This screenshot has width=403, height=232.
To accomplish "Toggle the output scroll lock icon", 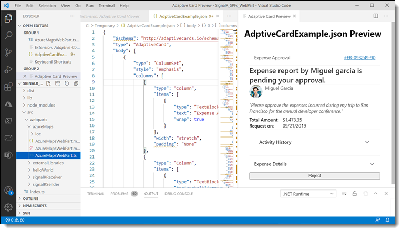I will click(355, 194).
